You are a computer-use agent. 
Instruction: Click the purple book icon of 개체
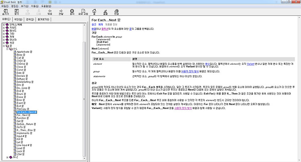pos(7,37)
